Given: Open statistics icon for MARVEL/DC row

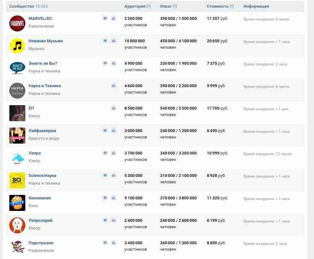Looking at the screenshot, I should tap(114, 18).
